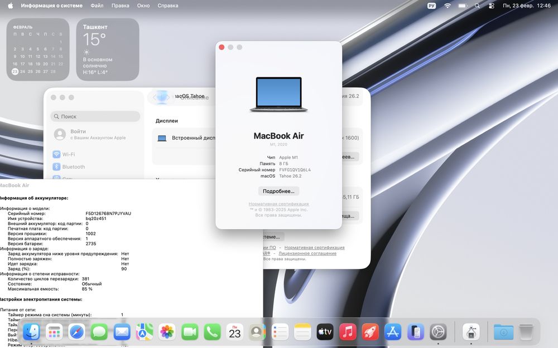Open the Справка menu

coord(168,6)
